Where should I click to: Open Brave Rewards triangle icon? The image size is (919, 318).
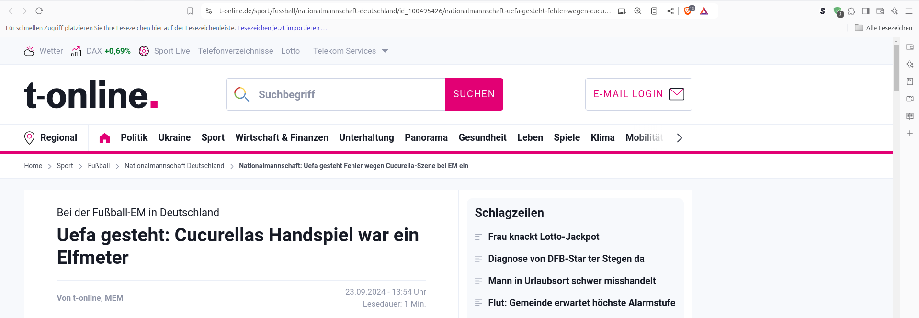tap(704, 11)
